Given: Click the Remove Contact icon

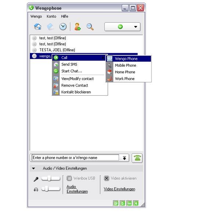Looking at the screenshot, I should [x=56, y=85].
